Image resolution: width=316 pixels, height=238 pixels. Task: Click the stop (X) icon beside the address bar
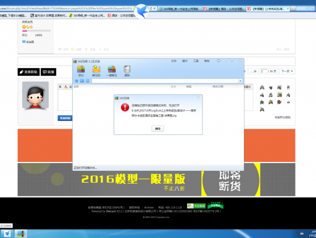tap(154, 8)
